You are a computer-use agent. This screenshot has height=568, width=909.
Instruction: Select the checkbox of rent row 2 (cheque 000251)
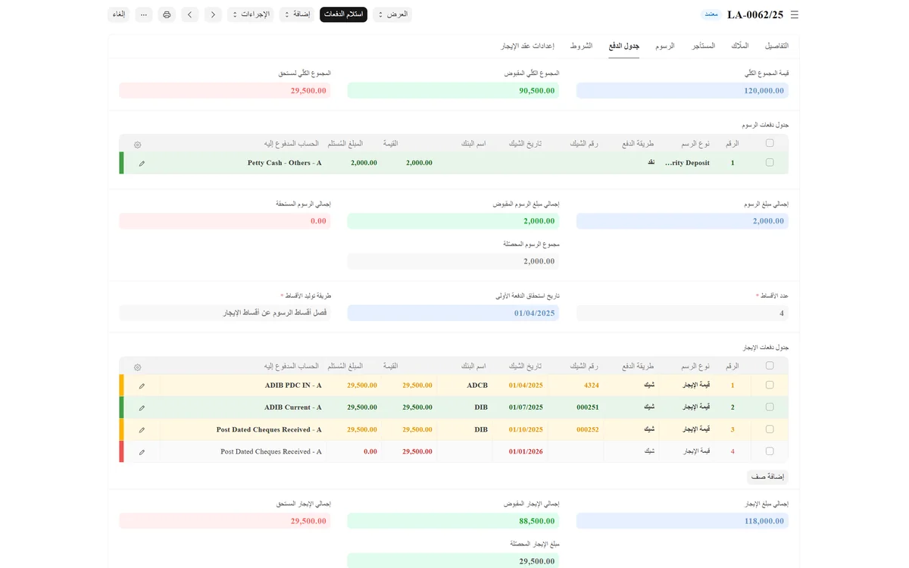point(770,407)
